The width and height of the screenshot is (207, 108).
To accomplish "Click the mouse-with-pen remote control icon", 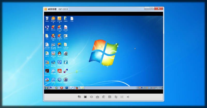I will click(x=104, y=97).
